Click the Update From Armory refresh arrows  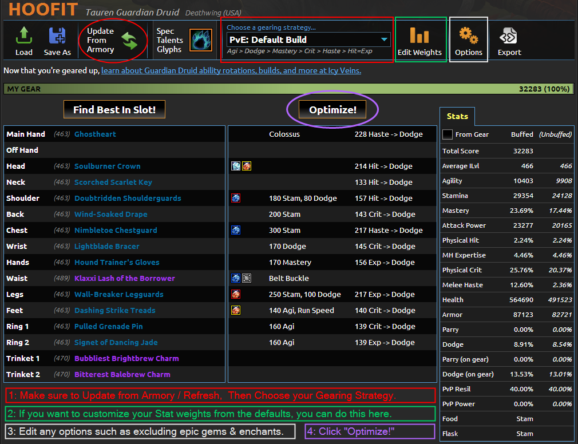[x=129, y=41]
